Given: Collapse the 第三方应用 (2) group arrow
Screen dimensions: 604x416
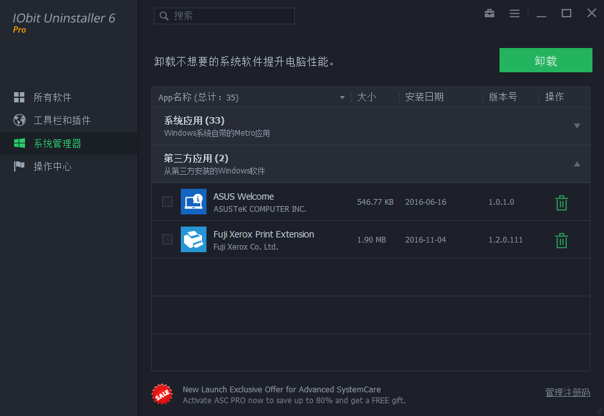Looking at the screenshot, I should (576, 164).
